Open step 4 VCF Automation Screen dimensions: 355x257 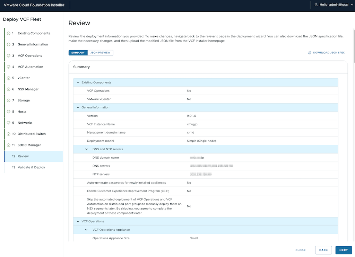click(34, 67)
